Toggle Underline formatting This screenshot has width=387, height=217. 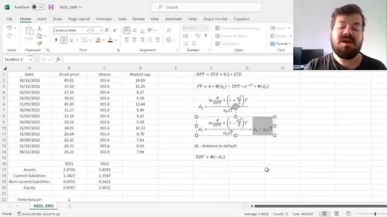tap(71, 40)
